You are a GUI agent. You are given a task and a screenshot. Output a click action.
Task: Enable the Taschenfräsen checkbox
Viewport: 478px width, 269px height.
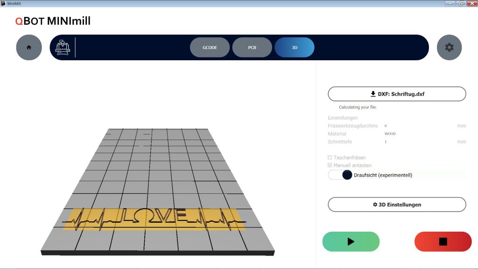(330, 158)
